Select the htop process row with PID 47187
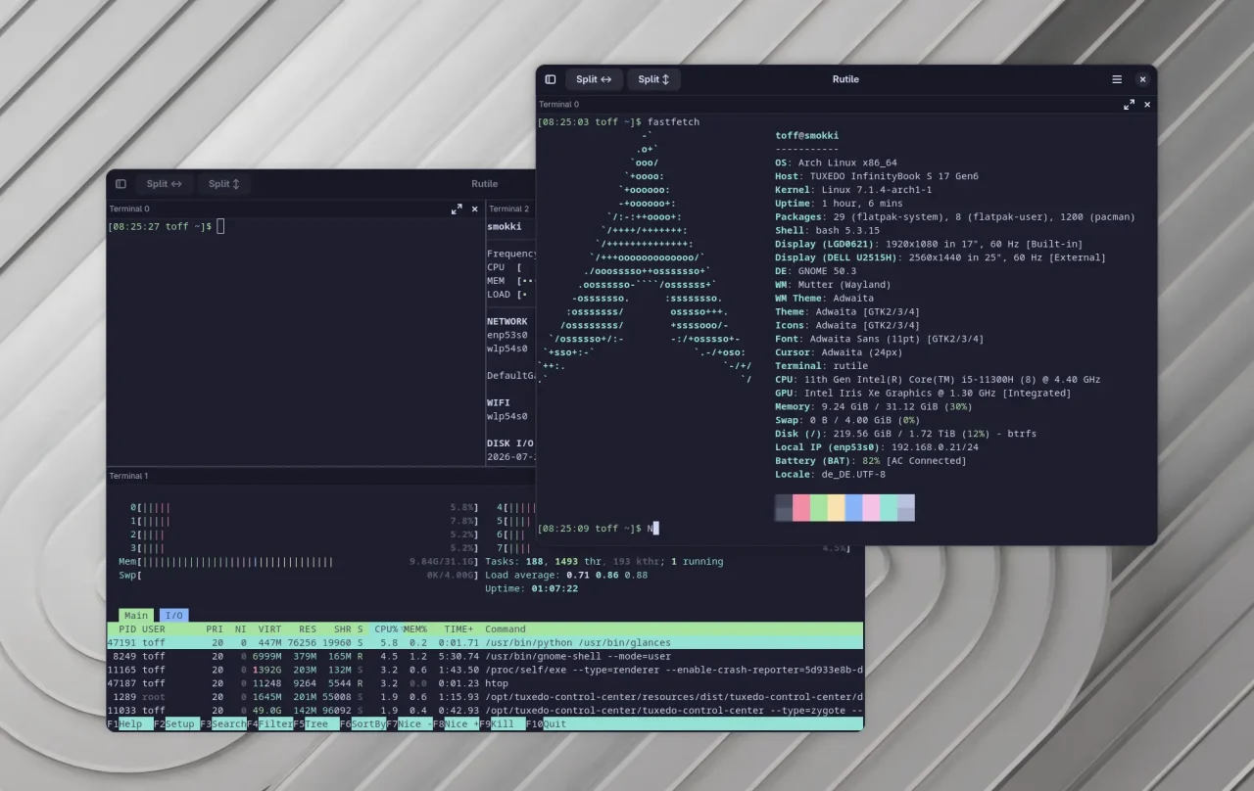Image resolution: width=1254 pixels, height=791 pixels. [x=485, y=683]
